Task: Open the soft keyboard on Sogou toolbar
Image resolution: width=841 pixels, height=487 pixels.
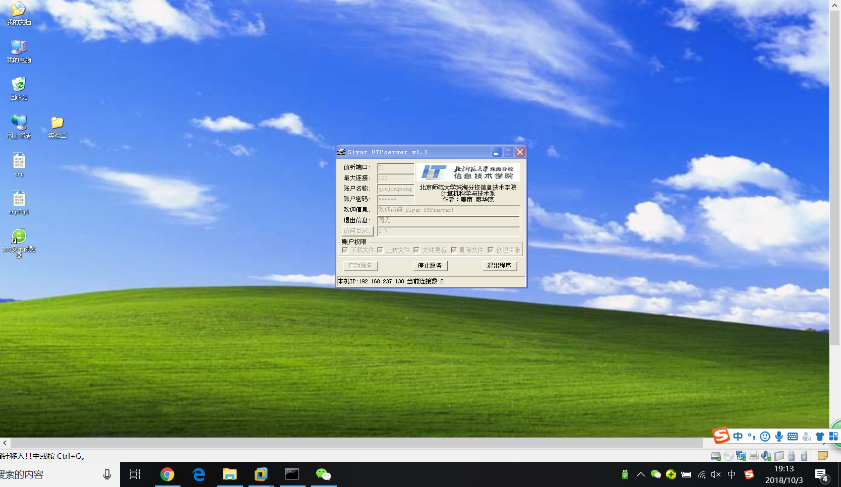Action: point(793,437)
